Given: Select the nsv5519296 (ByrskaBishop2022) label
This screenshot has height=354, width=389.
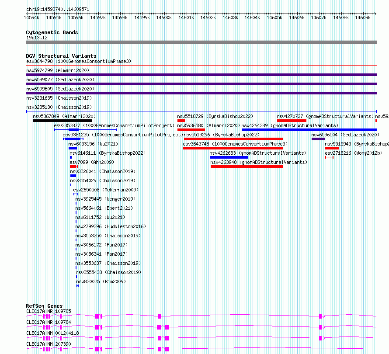Looking at the screenshot, I should tap(222, 135).
